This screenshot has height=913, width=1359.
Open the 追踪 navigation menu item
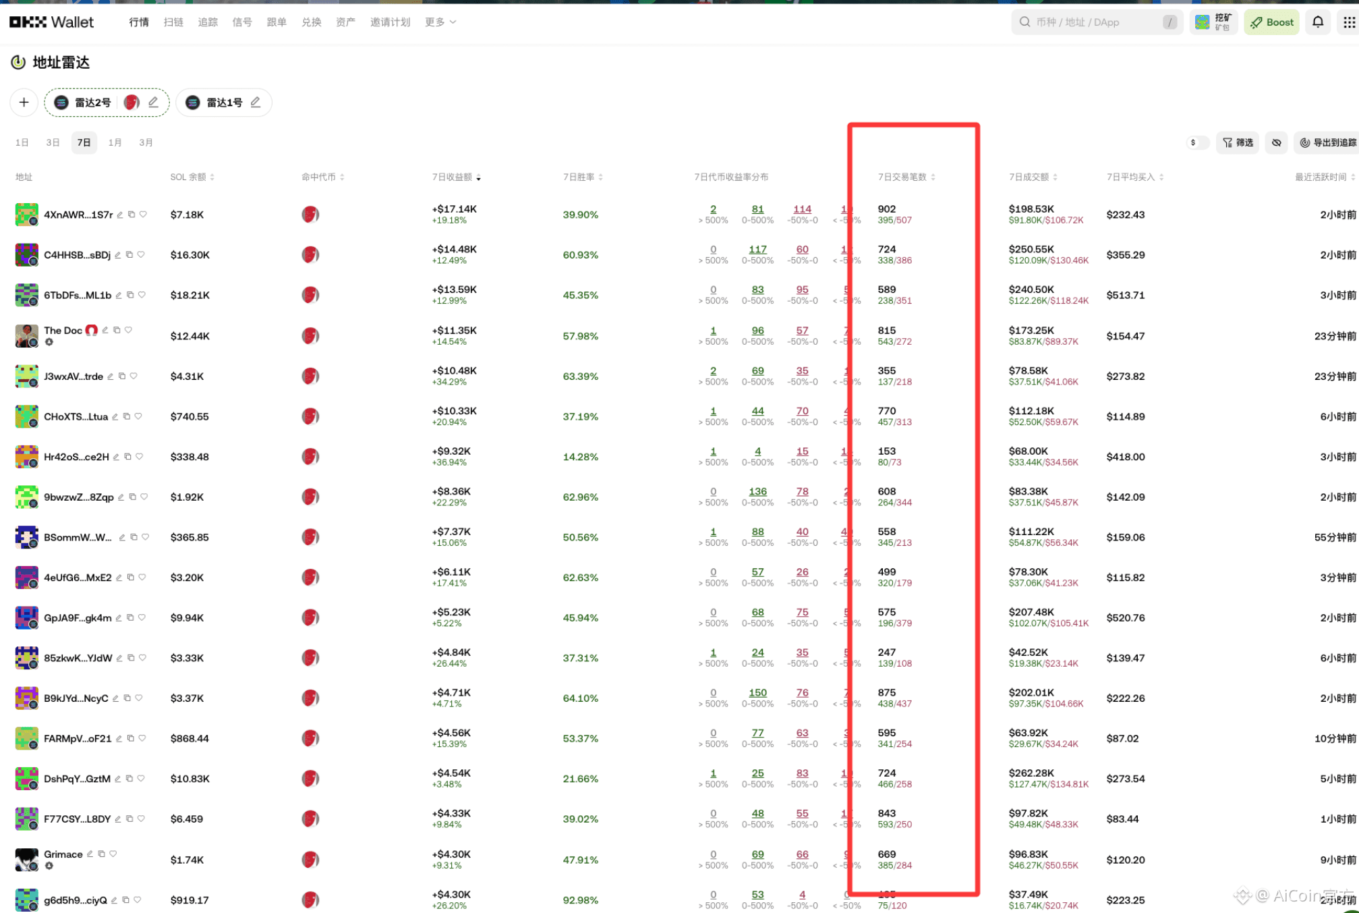(x=208, y=22)
